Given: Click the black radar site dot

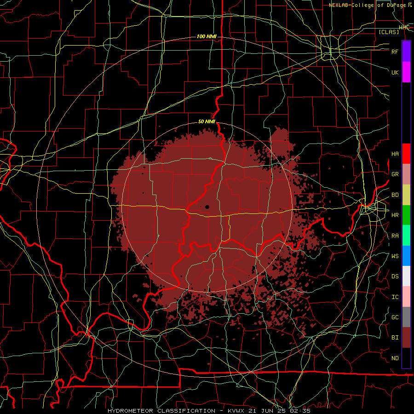Looking at the screenshot, I should click(x=207, y=207).
